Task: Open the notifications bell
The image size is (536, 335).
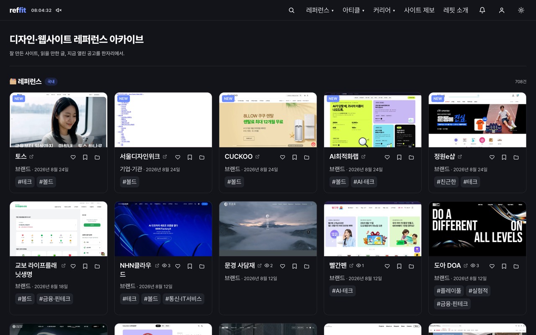Action: (x=482, y=10)
